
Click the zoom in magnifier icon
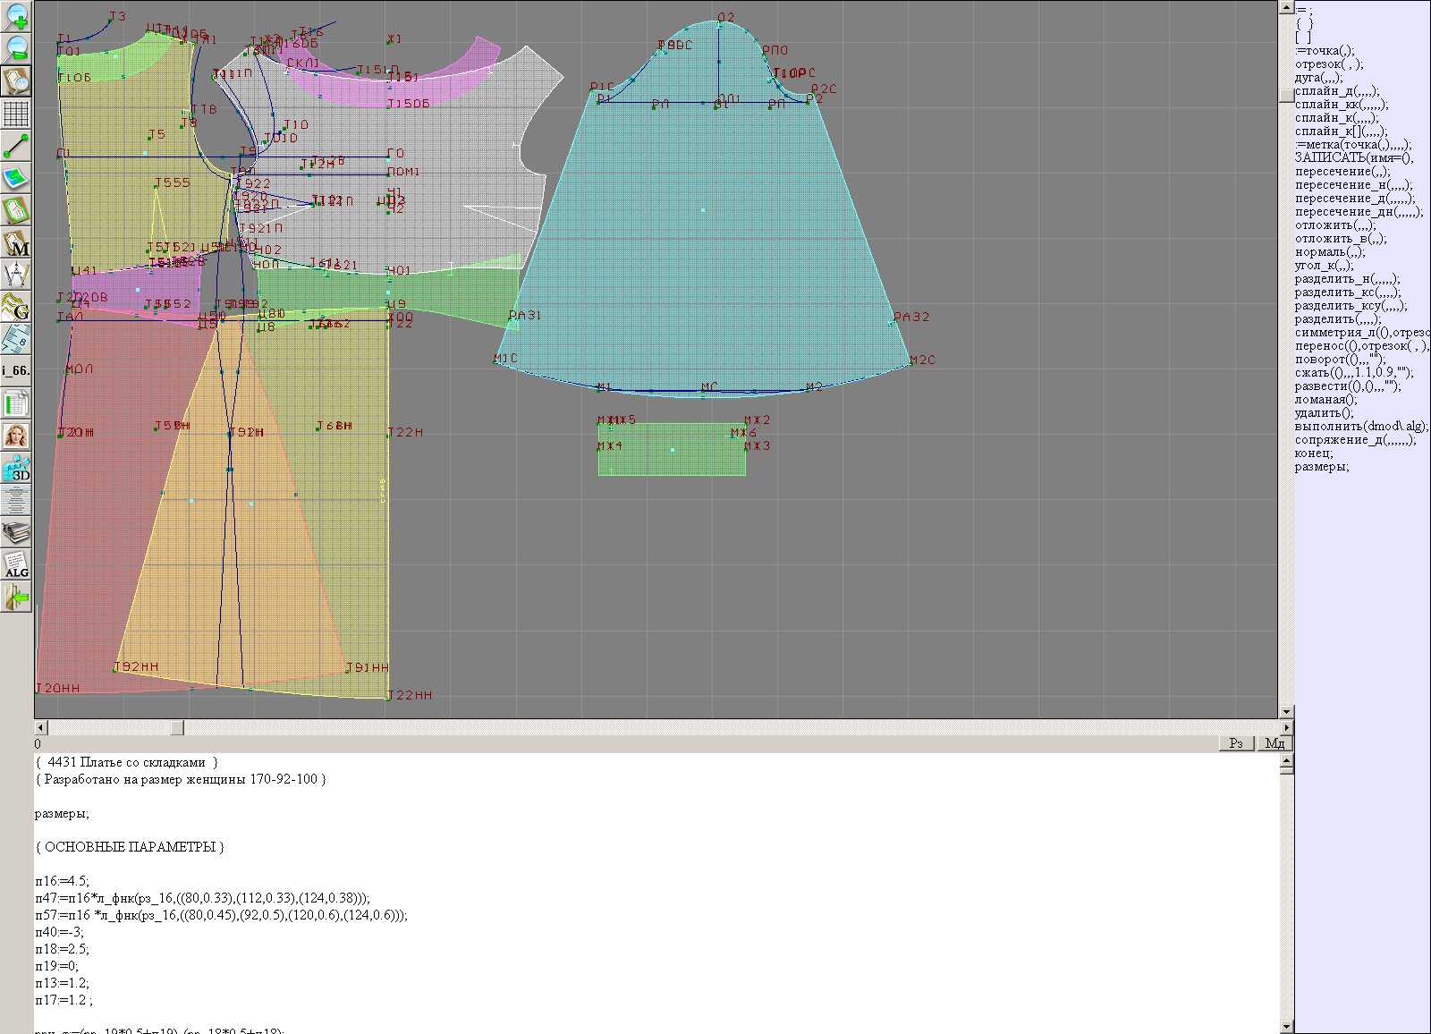(x=17, y=16)
